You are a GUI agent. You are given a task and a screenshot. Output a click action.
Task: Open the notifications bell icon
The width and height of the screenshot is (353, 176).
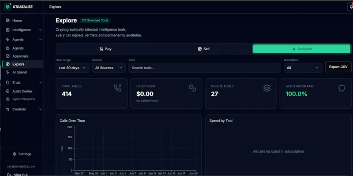click(x=351, y=7)
